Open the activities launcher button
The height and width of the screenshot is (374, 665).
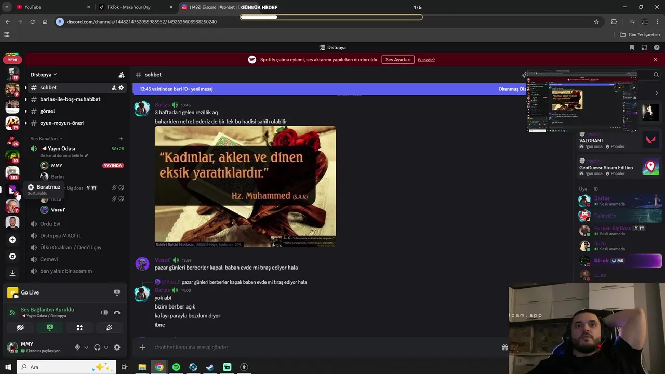(x=79, y=328)
